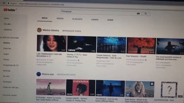184x103 pixels.
Task: Click the title The Weeknd - Call Out My Name
Action: [x=107, y=100]
